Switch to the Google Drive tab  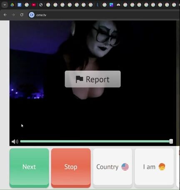click(12, 5)
